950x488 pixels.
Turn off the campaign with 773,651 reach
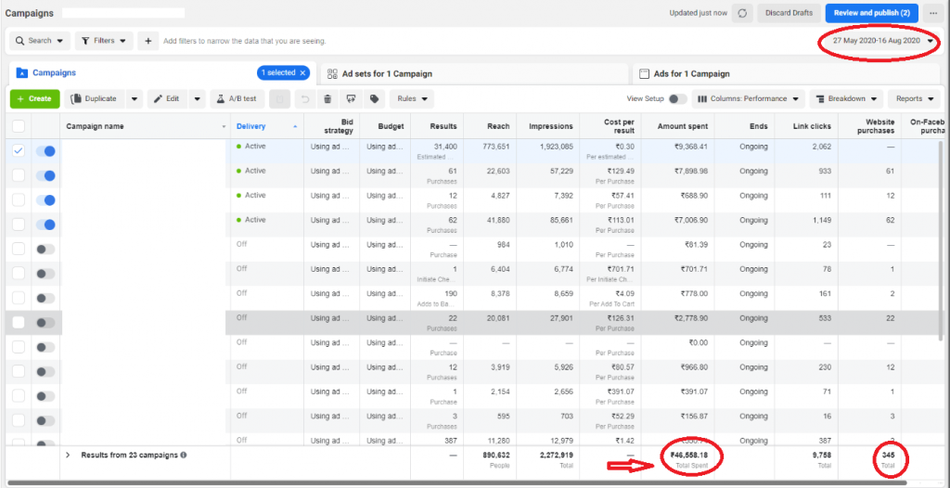coord(45,151)
